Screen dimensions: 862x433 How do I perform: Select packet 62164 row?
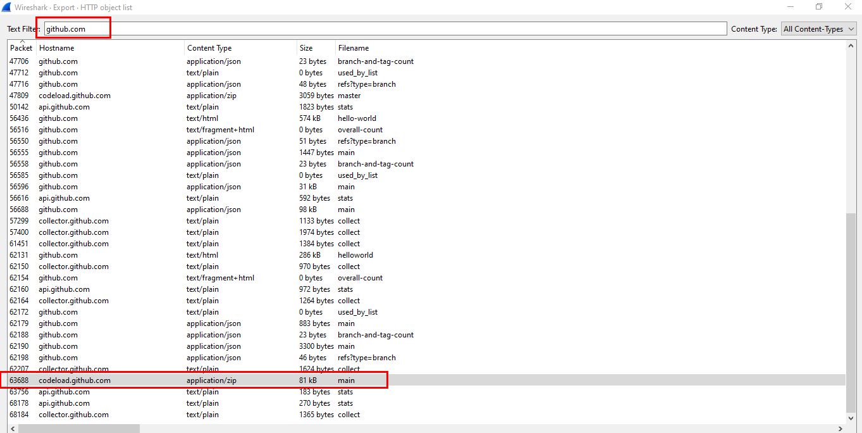[427, 301]
